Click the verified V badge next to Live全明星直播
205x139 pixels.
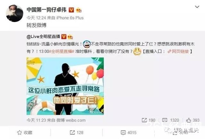64,37
